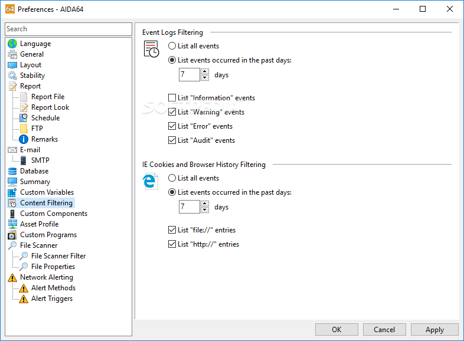Click the File Properties magnifier icon
Viewport: 464px width, 341px height.
click(x=24, y=267)
